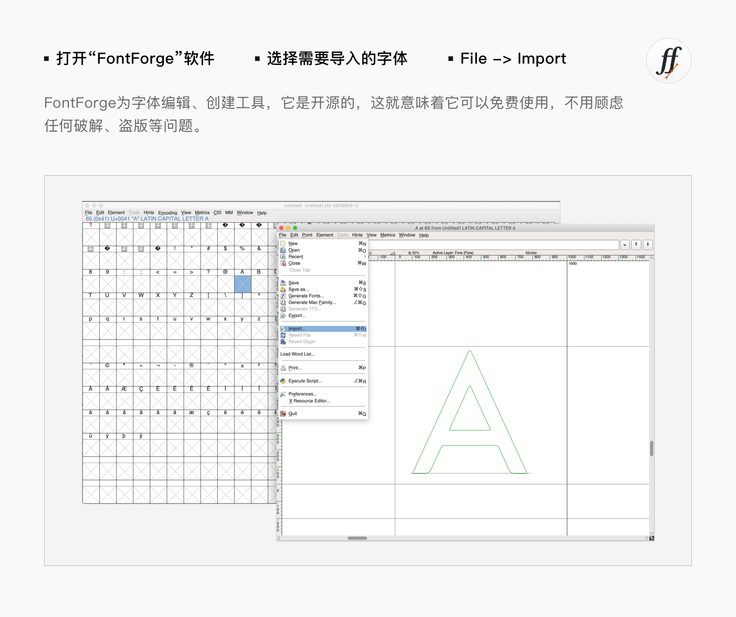Click the Preferences tools icon
The image size is (736, 617).
point(283,394)
